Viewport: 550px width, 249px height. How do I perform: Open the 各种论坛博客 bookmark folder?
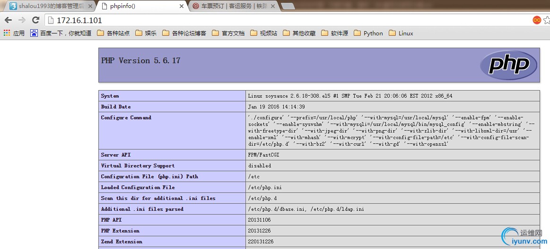click(x=184, y=33)
